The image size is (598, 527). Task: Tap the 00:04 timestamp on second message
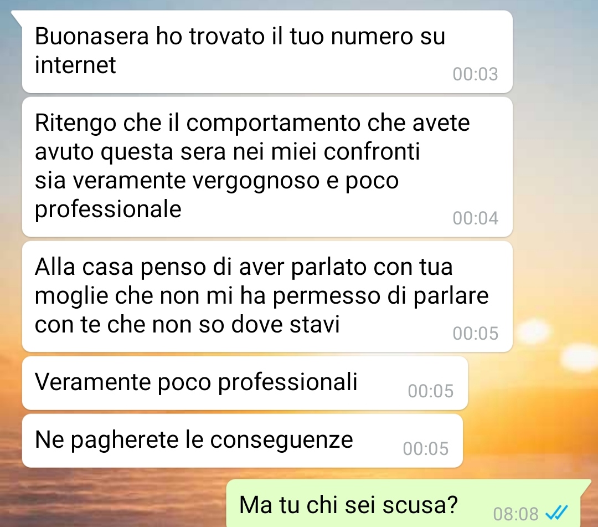(475, 218)
